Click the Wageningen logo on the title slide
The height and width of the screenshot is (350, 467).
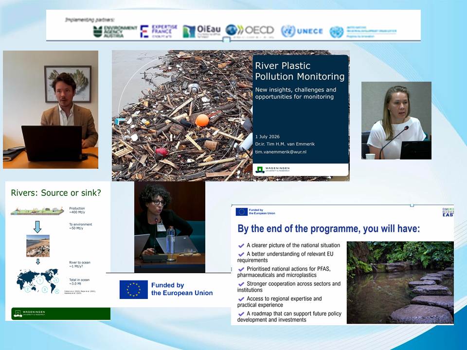272,170
